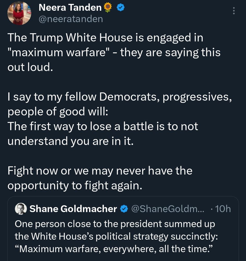Image resolution: width=246 pixels, height=261 pixels.
Task: Open Shane Goldmacher's small avatar
Action: 21,209
